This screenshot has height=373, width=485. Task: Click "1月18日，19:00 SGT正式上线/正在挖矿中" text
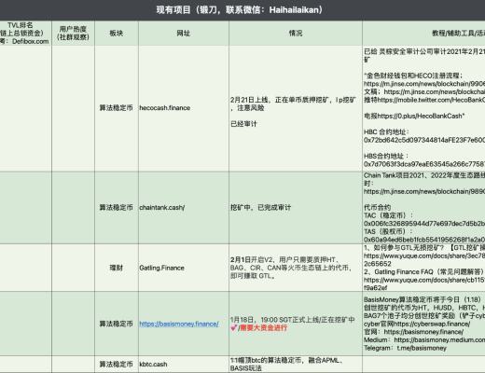(x=293, y=320)
